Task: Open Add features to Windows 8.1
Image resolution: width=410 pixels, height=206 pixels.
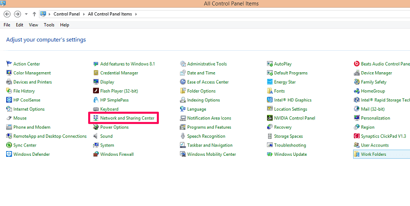Action: pos(127,64)
